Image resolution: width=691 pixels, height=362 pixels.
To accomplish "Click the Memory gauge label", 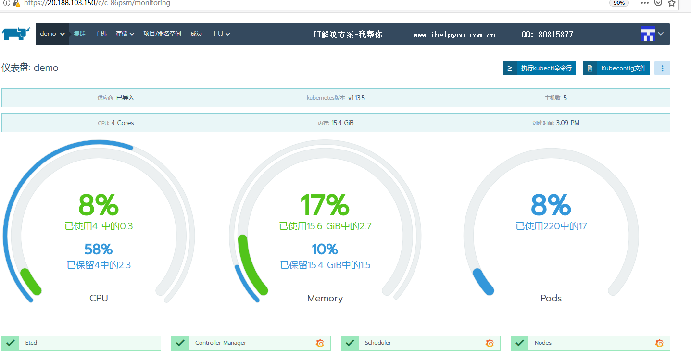I will coord(325,298).
